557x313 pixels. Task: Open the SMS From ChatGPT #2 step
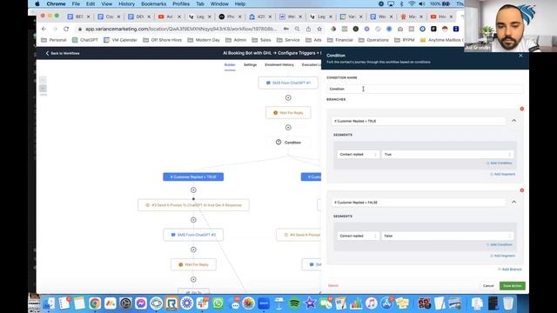click(193, 235)
